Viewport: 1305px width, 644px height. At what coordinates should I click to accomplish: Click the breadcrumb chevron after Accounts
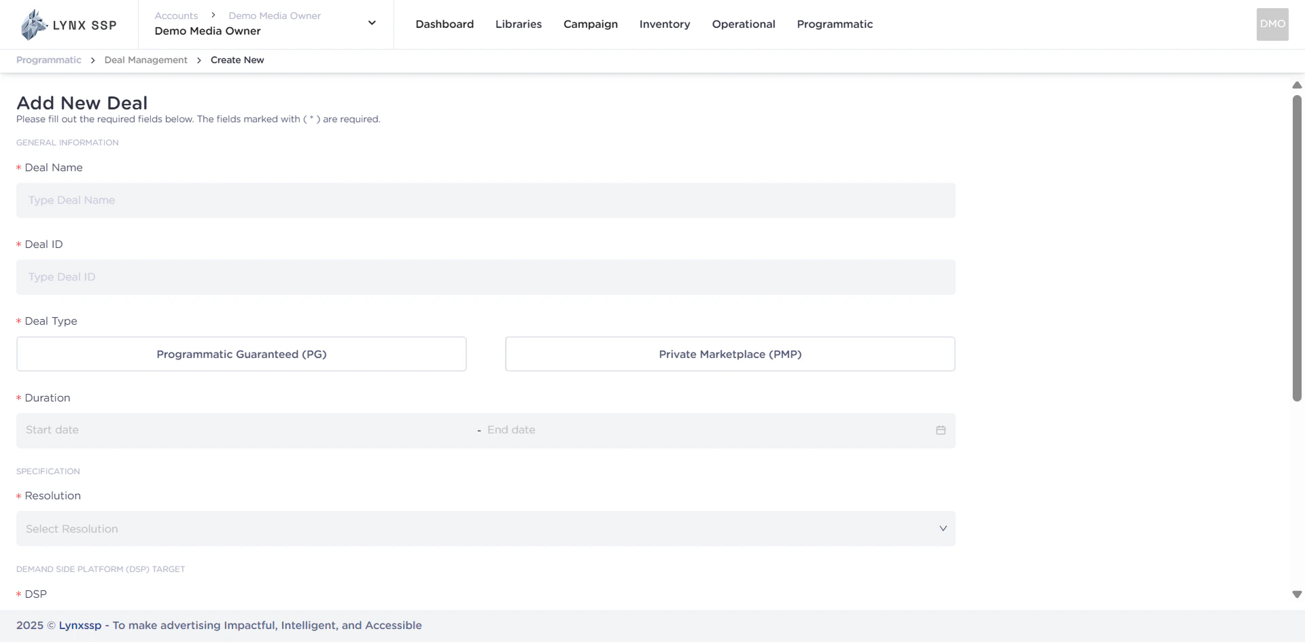213,14
